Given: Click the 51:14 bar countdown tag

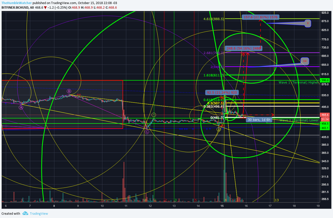Looking at the screenshot, I should pos(325,119).
